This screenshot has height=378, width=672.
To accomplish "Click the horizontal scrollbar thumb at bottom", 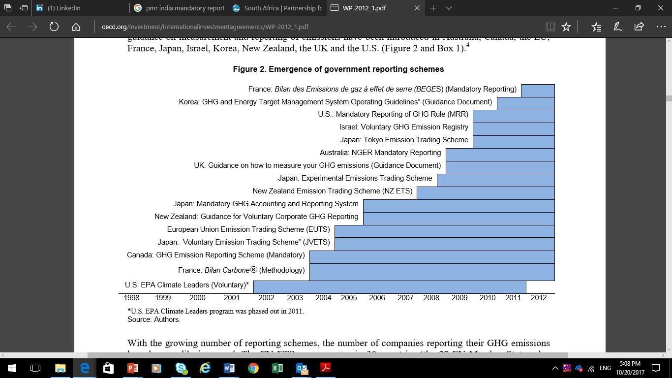I will (328, 355).
